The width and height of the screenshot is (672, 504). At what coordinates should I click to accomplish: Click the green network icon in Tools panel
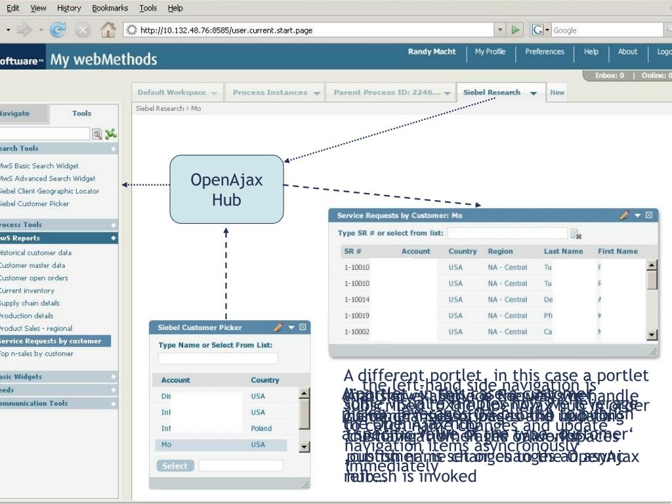click(x=111, y=134)
